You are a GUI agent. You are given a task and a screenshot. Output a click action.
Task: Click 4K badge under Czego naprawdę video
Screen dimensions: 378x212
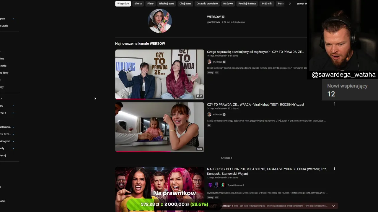tap(216, 72)
